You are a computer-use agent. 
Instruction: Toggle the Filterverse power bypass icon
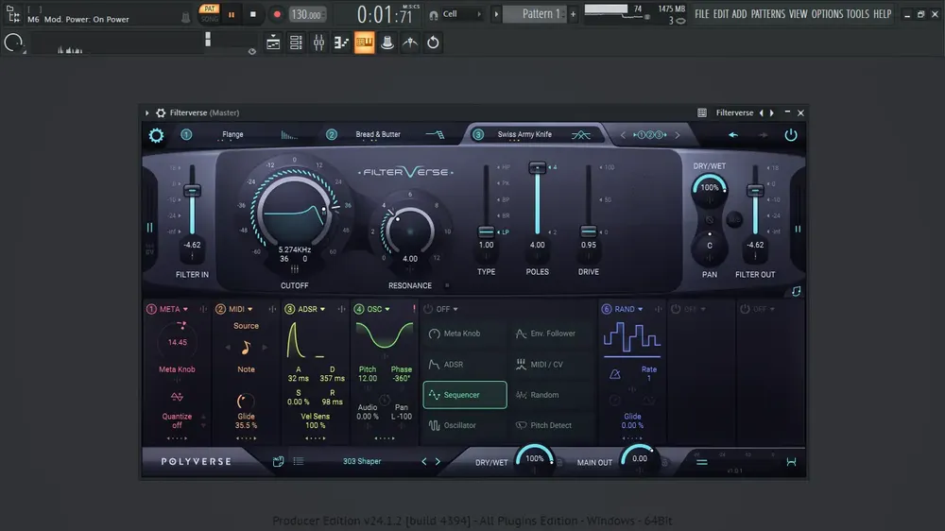(791, 135)
